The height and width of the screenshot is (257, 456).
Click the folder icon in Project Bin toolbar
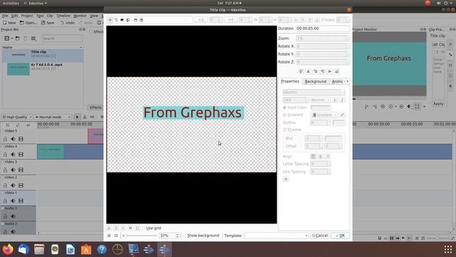(x=17, y=38)
